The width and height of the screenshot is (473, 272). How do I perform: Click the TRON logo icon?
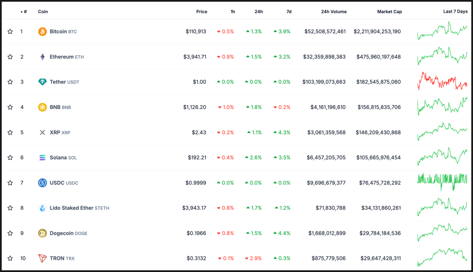pyautogui.click(x=43, y=258)
